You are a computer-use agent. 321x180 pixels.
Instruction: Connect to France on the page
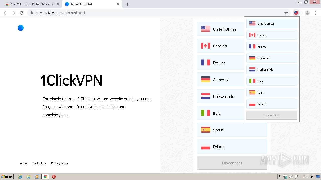pos(232,63)
